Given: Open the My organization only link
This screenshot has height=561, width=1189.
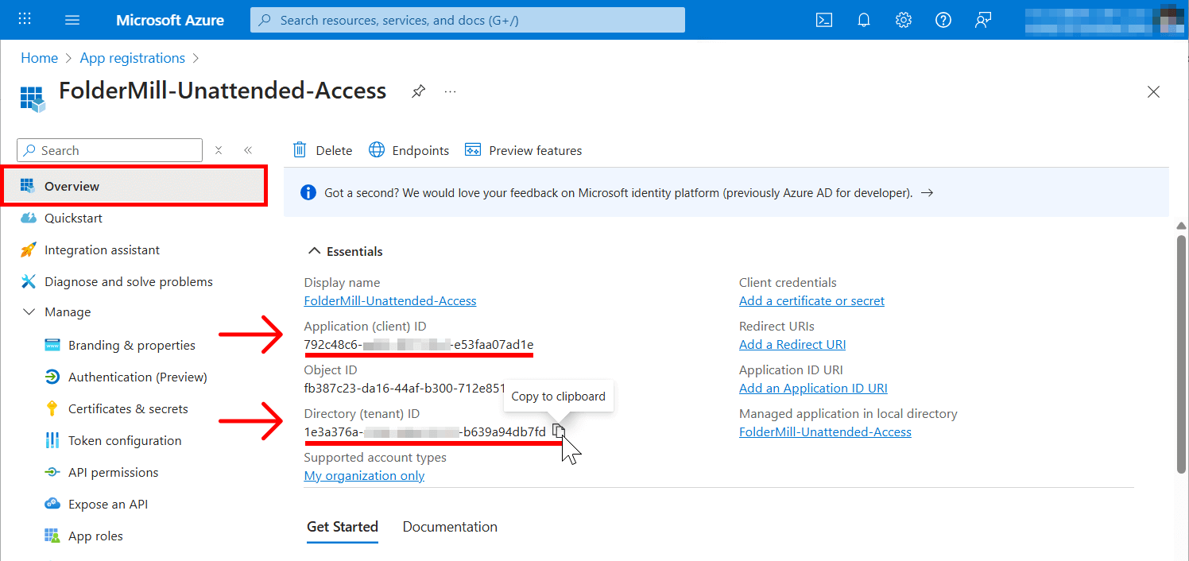Looking at the screenshot, I should click(x=364, y=475).
